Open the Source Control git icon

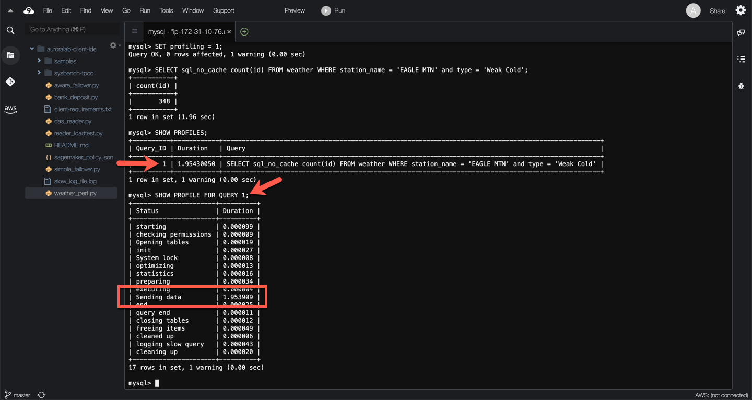tap(10, 81)
